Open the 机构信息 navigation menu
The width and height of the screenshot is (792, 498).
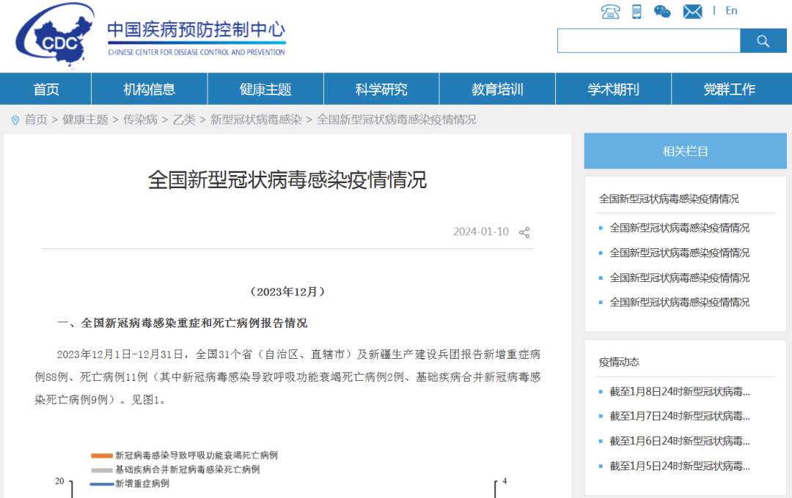[150, 89]
